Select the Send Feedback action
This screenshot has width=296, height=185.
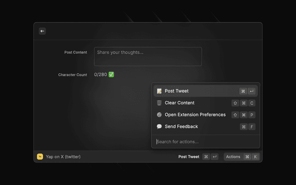click(181, 127)
